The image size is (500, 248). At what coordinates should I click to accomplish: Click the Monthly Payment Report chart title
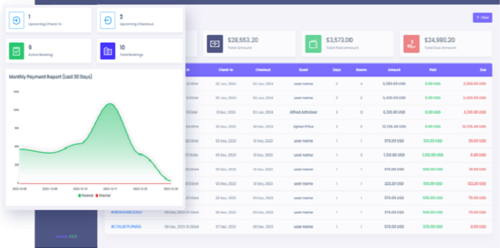pyautogui.click(x=50, y=76)
